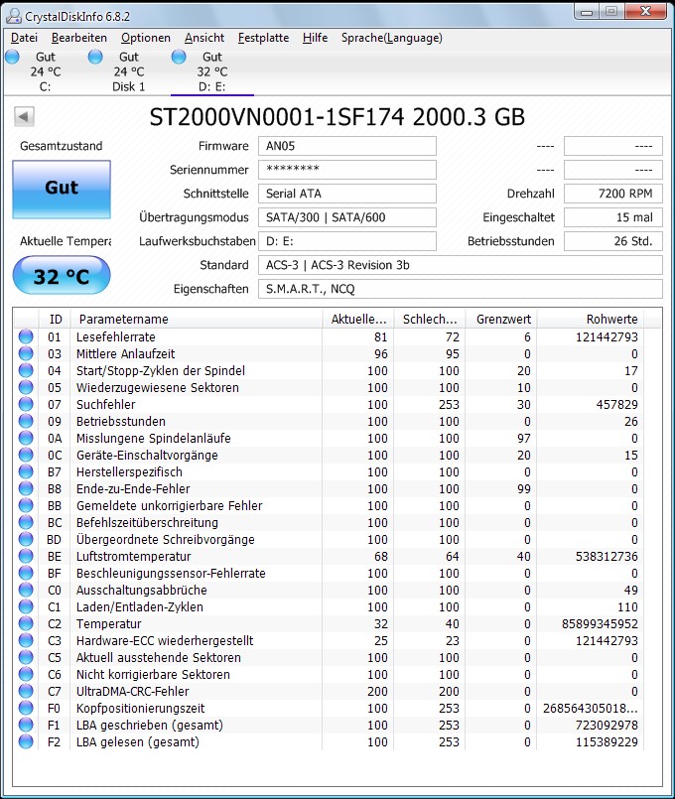Image resolution: width=675 pixels, height=799 pixels.
Task: Click the status orb of LBA gelesen row
Action: click(x=26, y=741)
